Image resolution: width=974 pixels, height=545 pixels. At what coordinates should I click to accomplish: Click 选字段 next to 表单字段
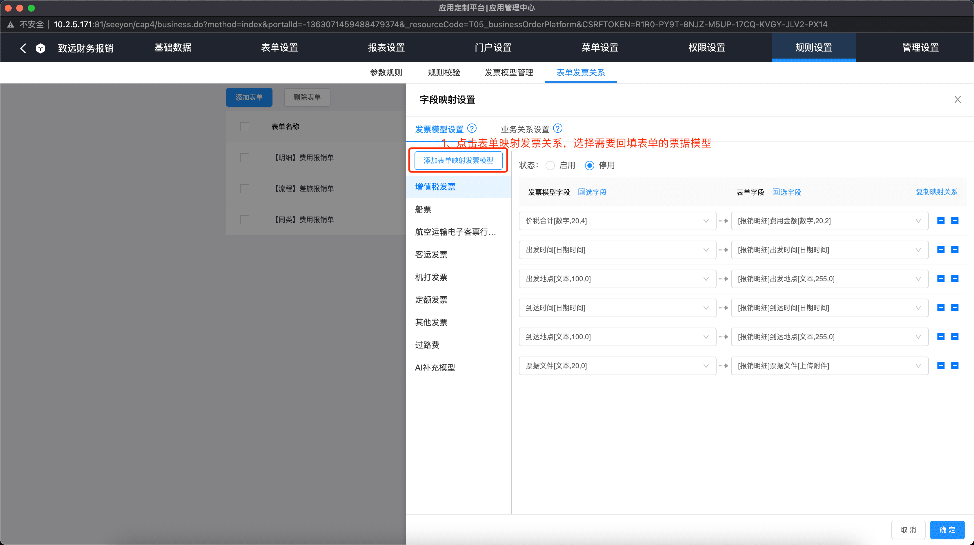pyautogui.click(x=786, y=192)
